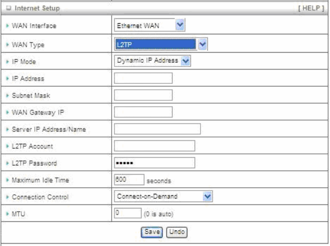The height and width of the screenshot is (246, 330).
Task: Click the Subnet Mask label
Action: (x=31, y=96)
